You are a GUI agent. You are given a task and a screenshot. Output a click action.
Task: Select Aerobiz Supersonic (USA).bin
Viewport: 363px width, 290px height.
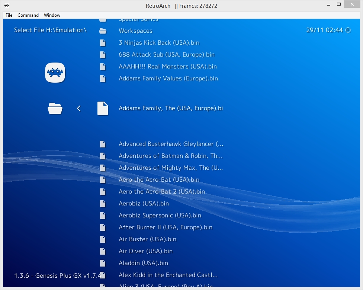(160, 216)
